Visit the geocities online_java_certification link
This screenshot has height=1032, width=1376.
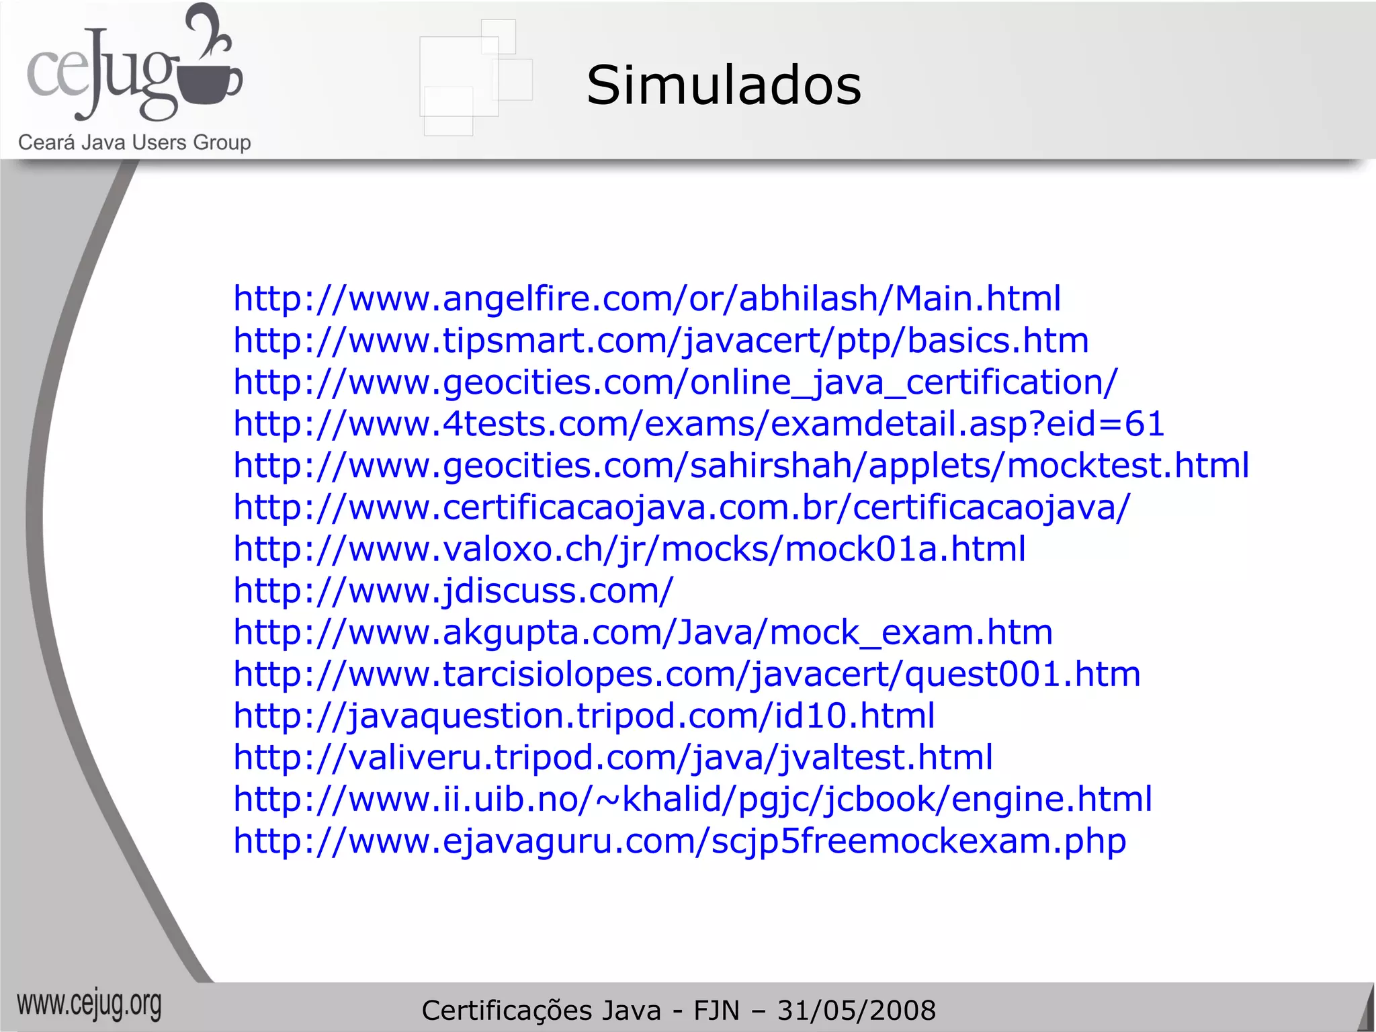click(x=675, y=383)
